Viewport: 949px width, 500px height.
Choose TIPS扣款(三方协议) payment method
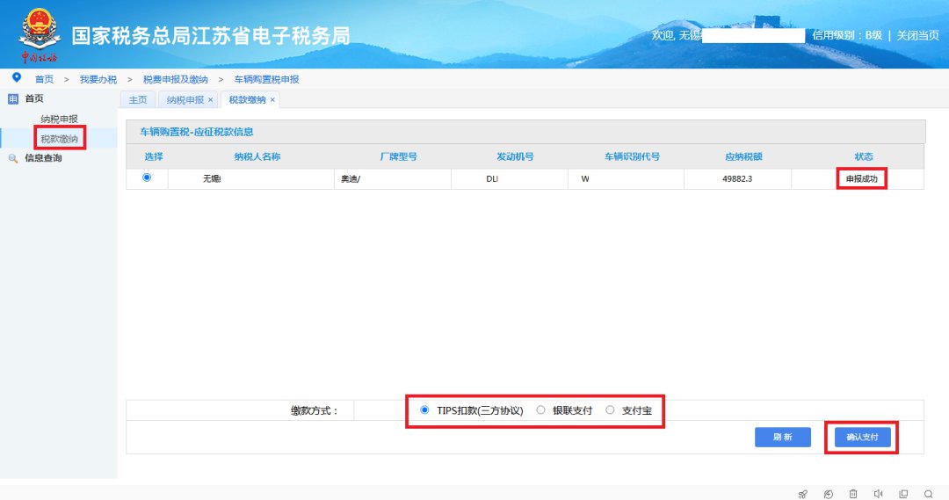point(425,409)
